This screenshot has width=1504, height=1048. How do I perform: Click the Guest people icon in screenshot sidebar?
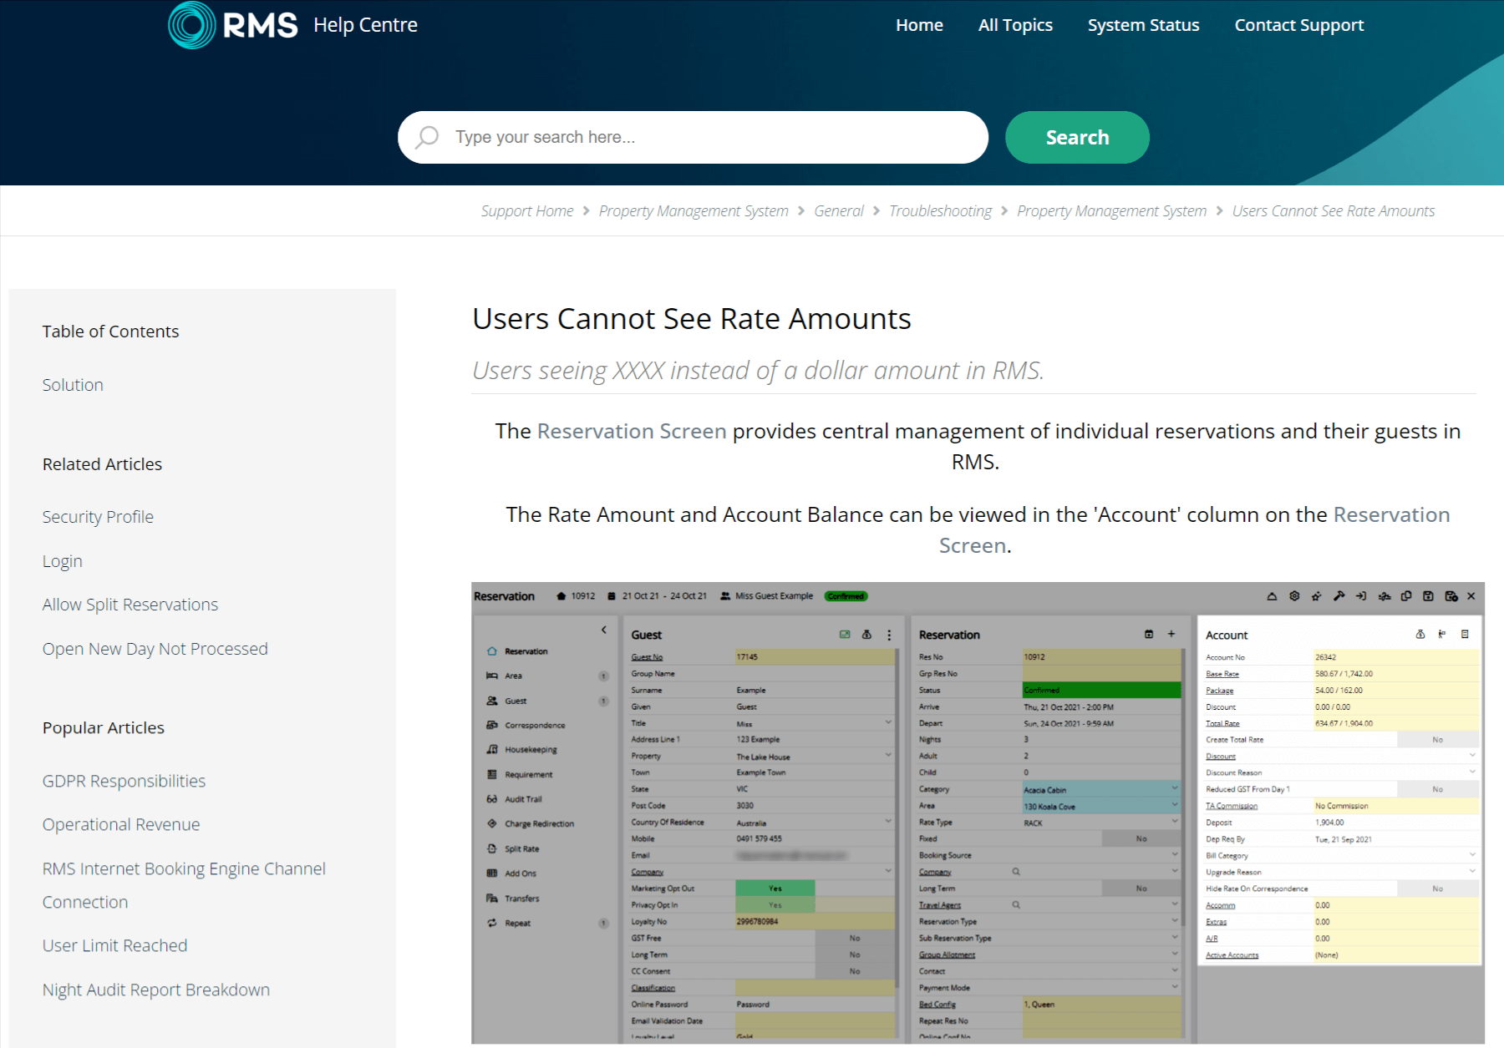492,701
